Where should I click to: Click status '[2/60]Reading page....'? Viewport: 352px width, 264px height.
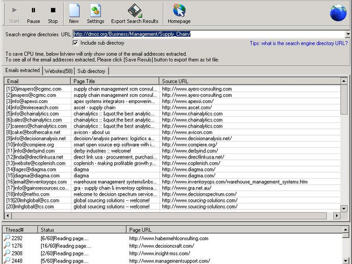[65, 253]
